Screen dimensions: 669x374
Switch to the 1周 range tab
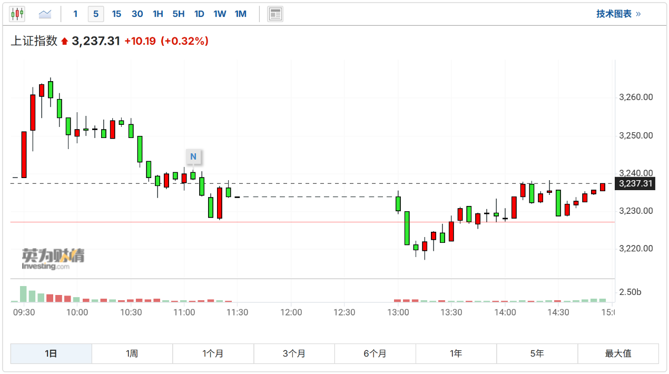[x=132, y=353]
